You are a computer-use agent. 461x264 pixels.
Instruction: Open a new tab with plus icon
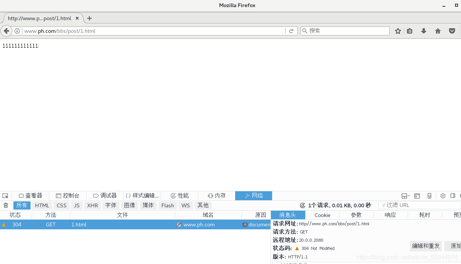(89, 18)
